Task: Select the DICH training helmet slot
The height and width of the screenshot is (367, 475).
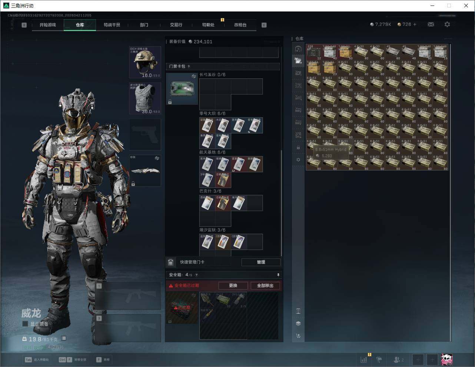Action: coord(145,62)
